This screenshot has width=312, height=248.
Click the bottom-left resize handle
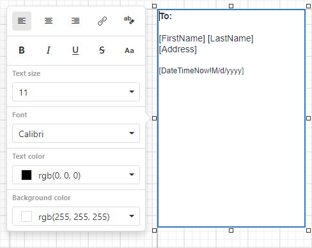click(155, 231)
